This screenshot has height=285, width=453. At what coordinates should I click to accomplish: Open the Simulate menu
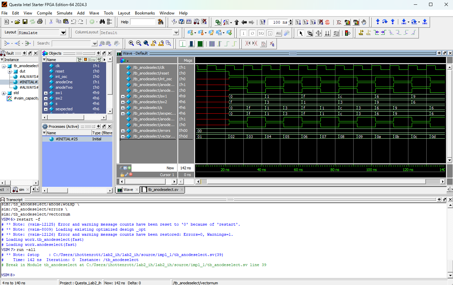point(64,13)
